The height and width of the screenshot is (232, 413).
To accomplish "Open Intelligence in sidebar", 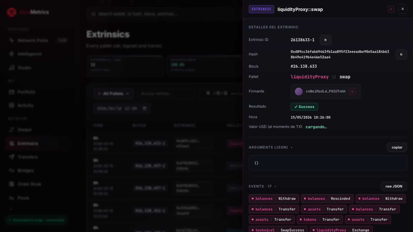I will [x=38, y=54].
